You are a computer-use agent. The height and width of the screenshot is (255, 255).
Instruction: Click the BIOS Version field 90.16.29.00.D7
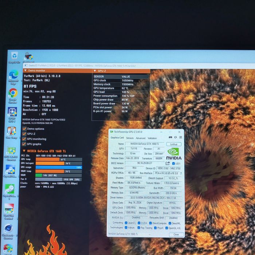pyautogui.click(x=145, y=163)
